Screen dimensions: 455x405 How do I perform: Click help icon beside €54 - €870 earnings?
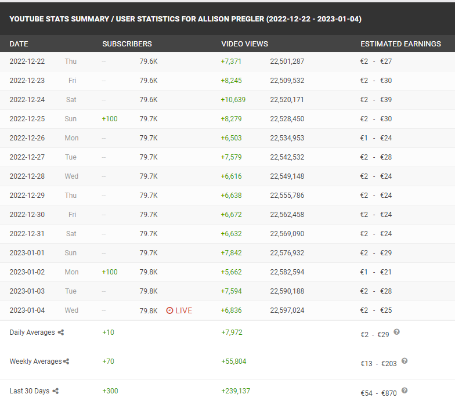(x=405, y=390)
